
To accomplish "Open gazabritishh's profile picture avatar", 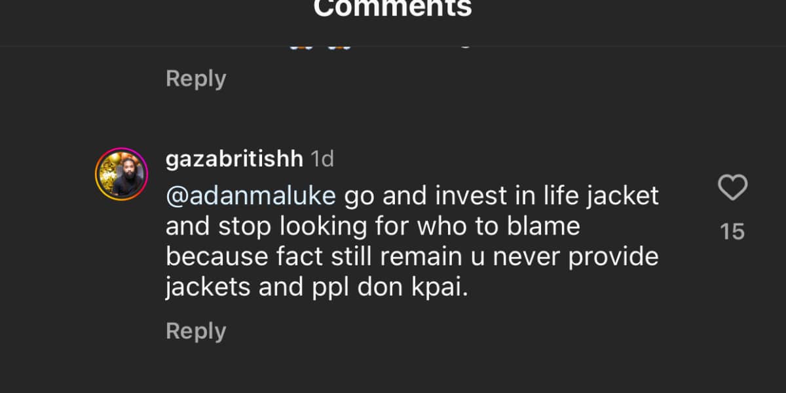I will click(x=122, y=174).
